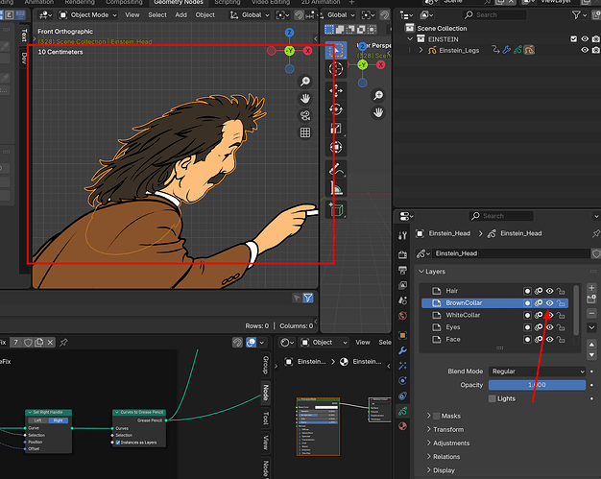The height and width of the screenshot is (479, 601).
Task: Switch to the Group sidebar tab
Action: tap(265, 365)
